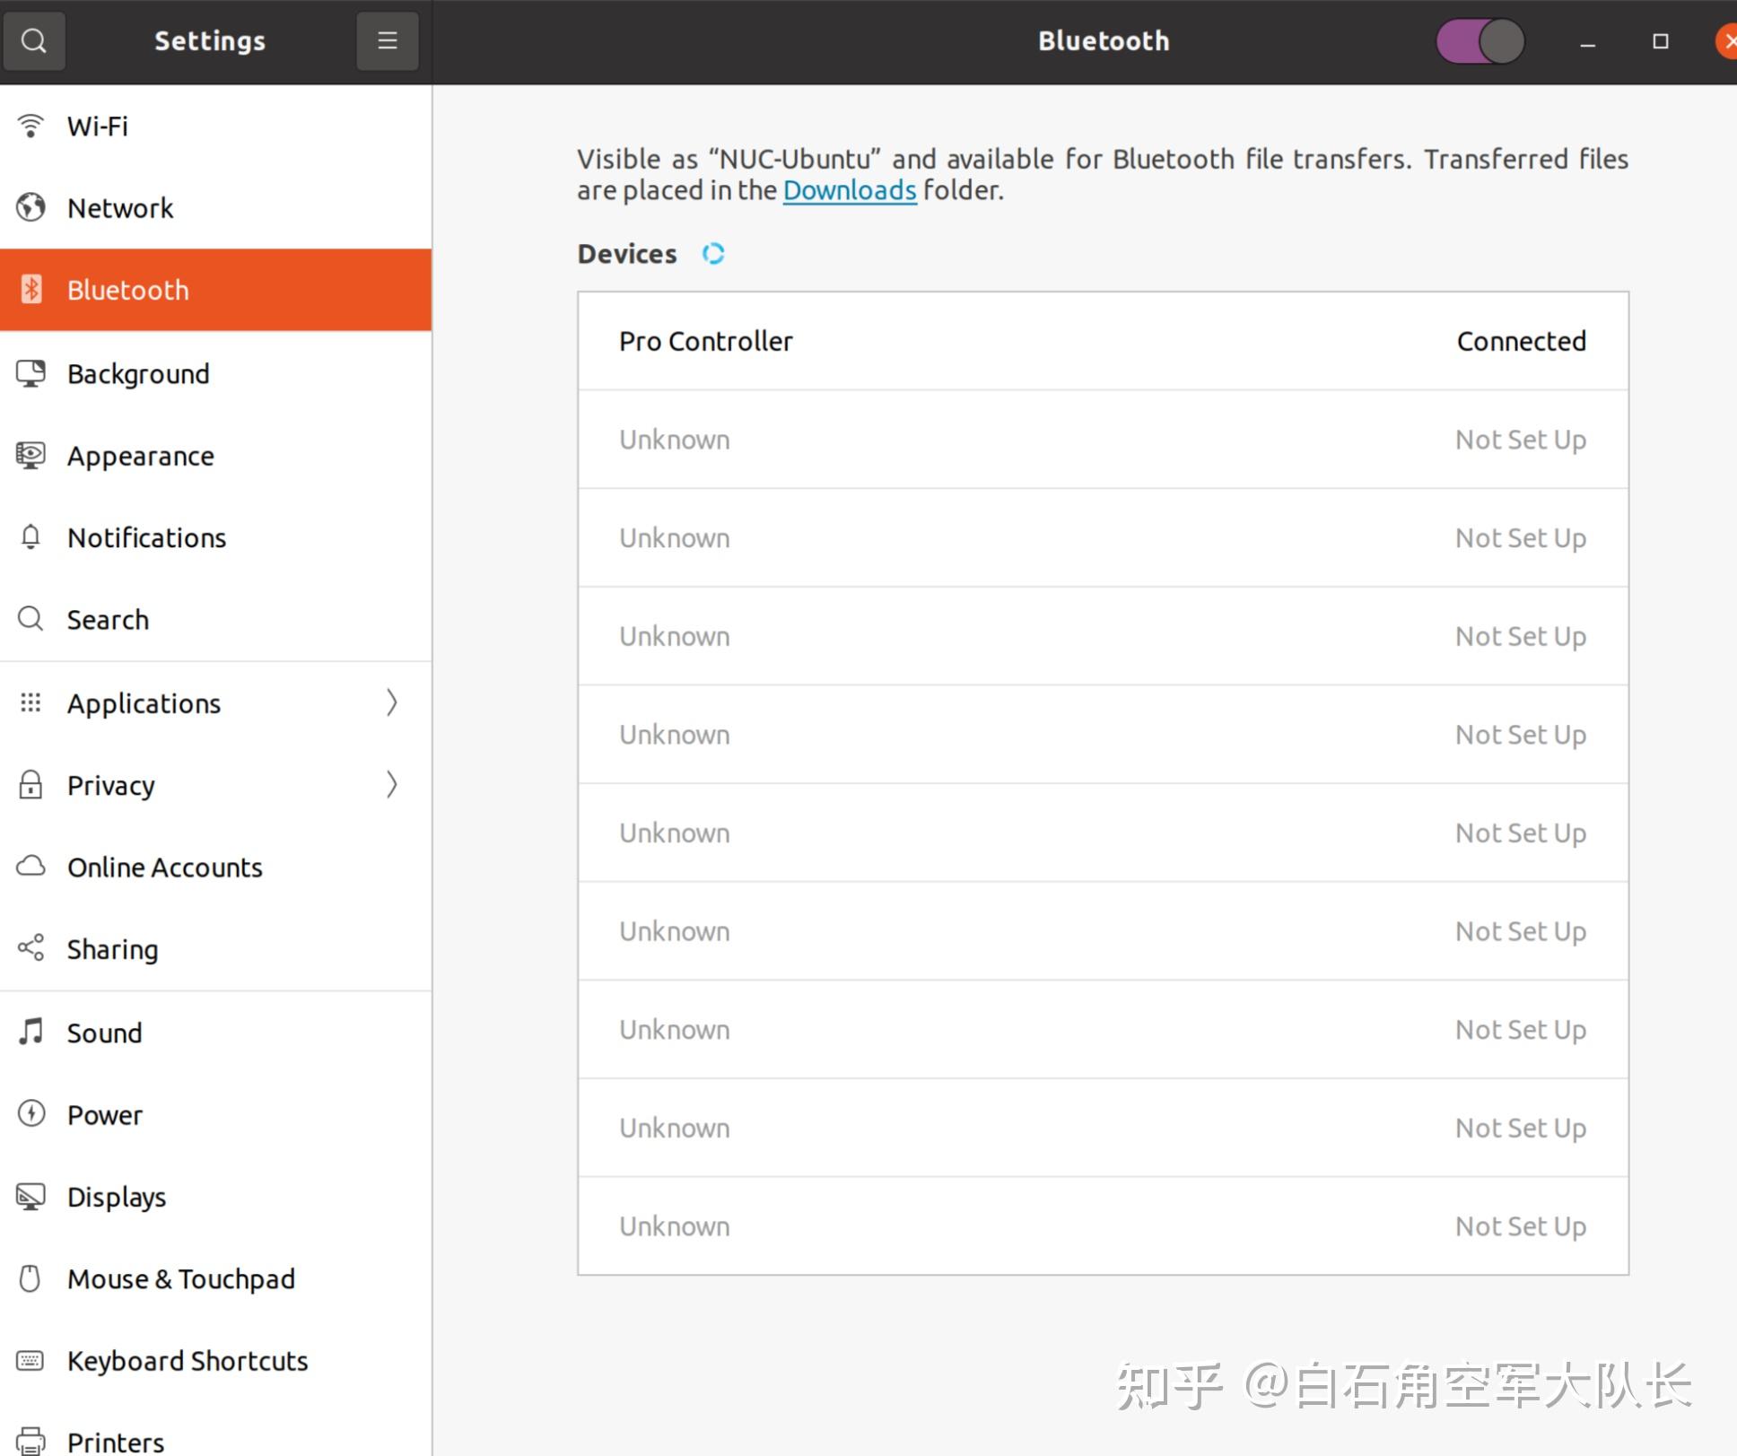1737x1456 pixels.
Task: Click the Sharing icon in sidebar
Action: (31, 948)
